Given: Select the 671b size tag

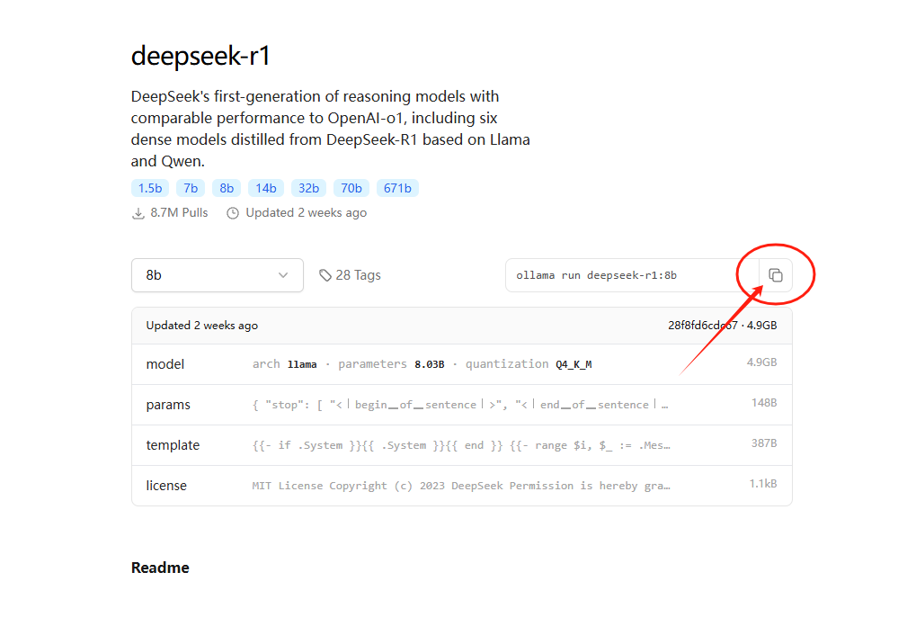Looking at the screenshot, I should pos(397,188).
